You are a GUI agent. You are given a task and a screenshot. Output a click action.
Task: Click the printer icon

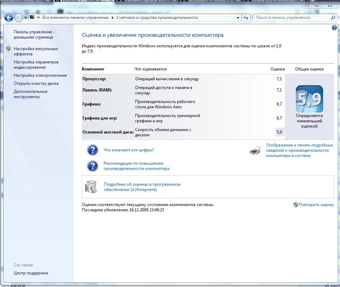[x=255, y=150]
